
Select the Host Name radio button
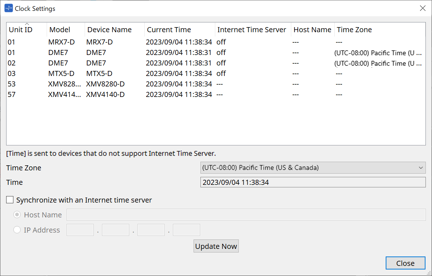tap(17, 215)
